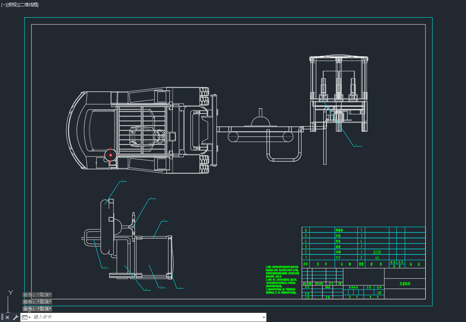Select the 序号 header cell text
The height and width of the screenshot is (322, 466).
(306, 264)
